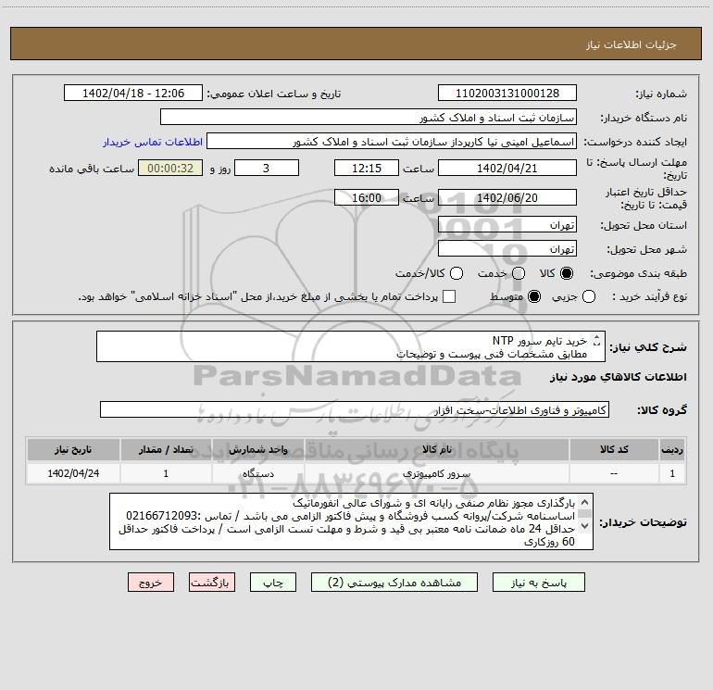Screen dimensions: 713x690
Task: Click the days remaining field showing 3
Action: (x=267, y=168)
